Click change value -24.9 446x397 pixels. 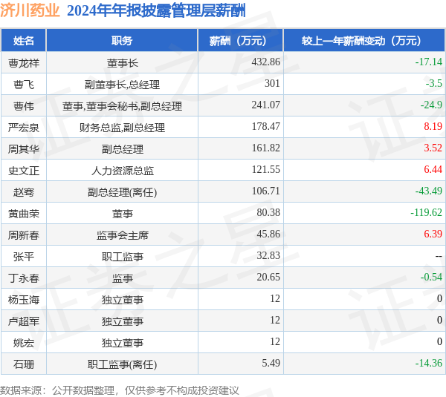click(x=431, y=105)
